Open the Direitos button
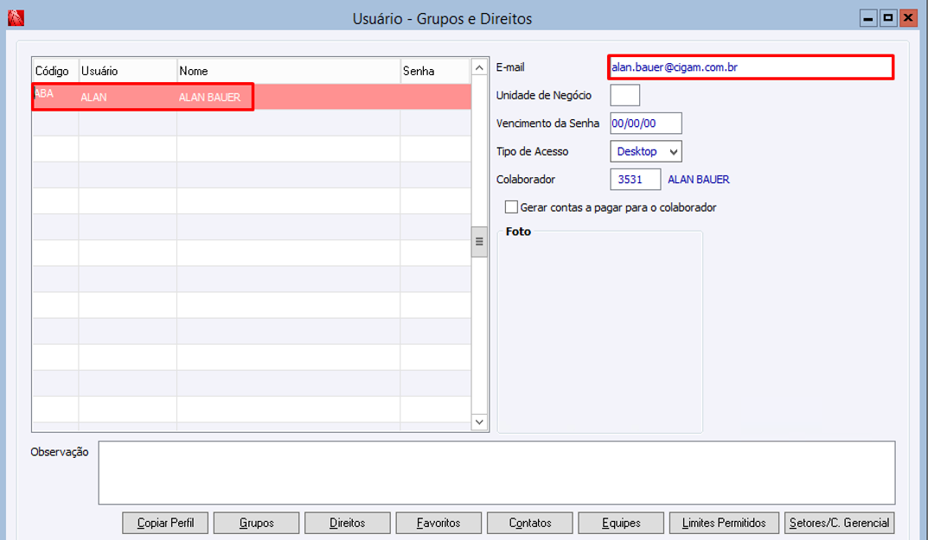 point(348,523)
